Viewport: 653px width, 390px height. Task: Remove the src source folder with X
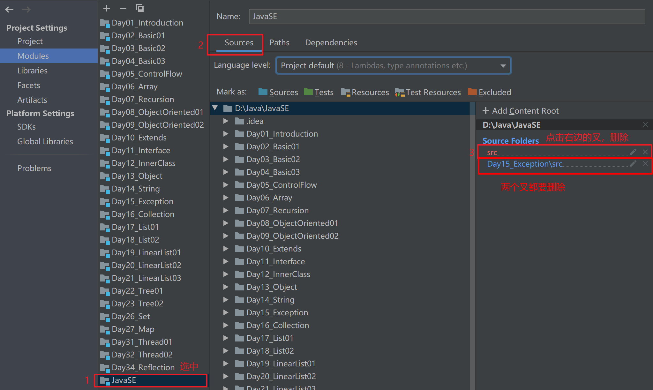coord(645,152)
